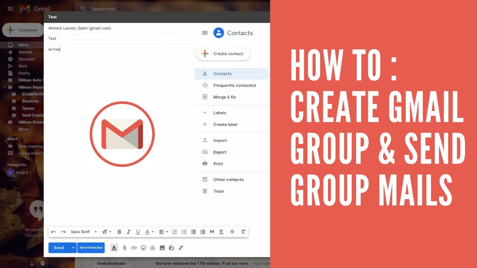
Task: Insert a link in email
Action: 134,248
